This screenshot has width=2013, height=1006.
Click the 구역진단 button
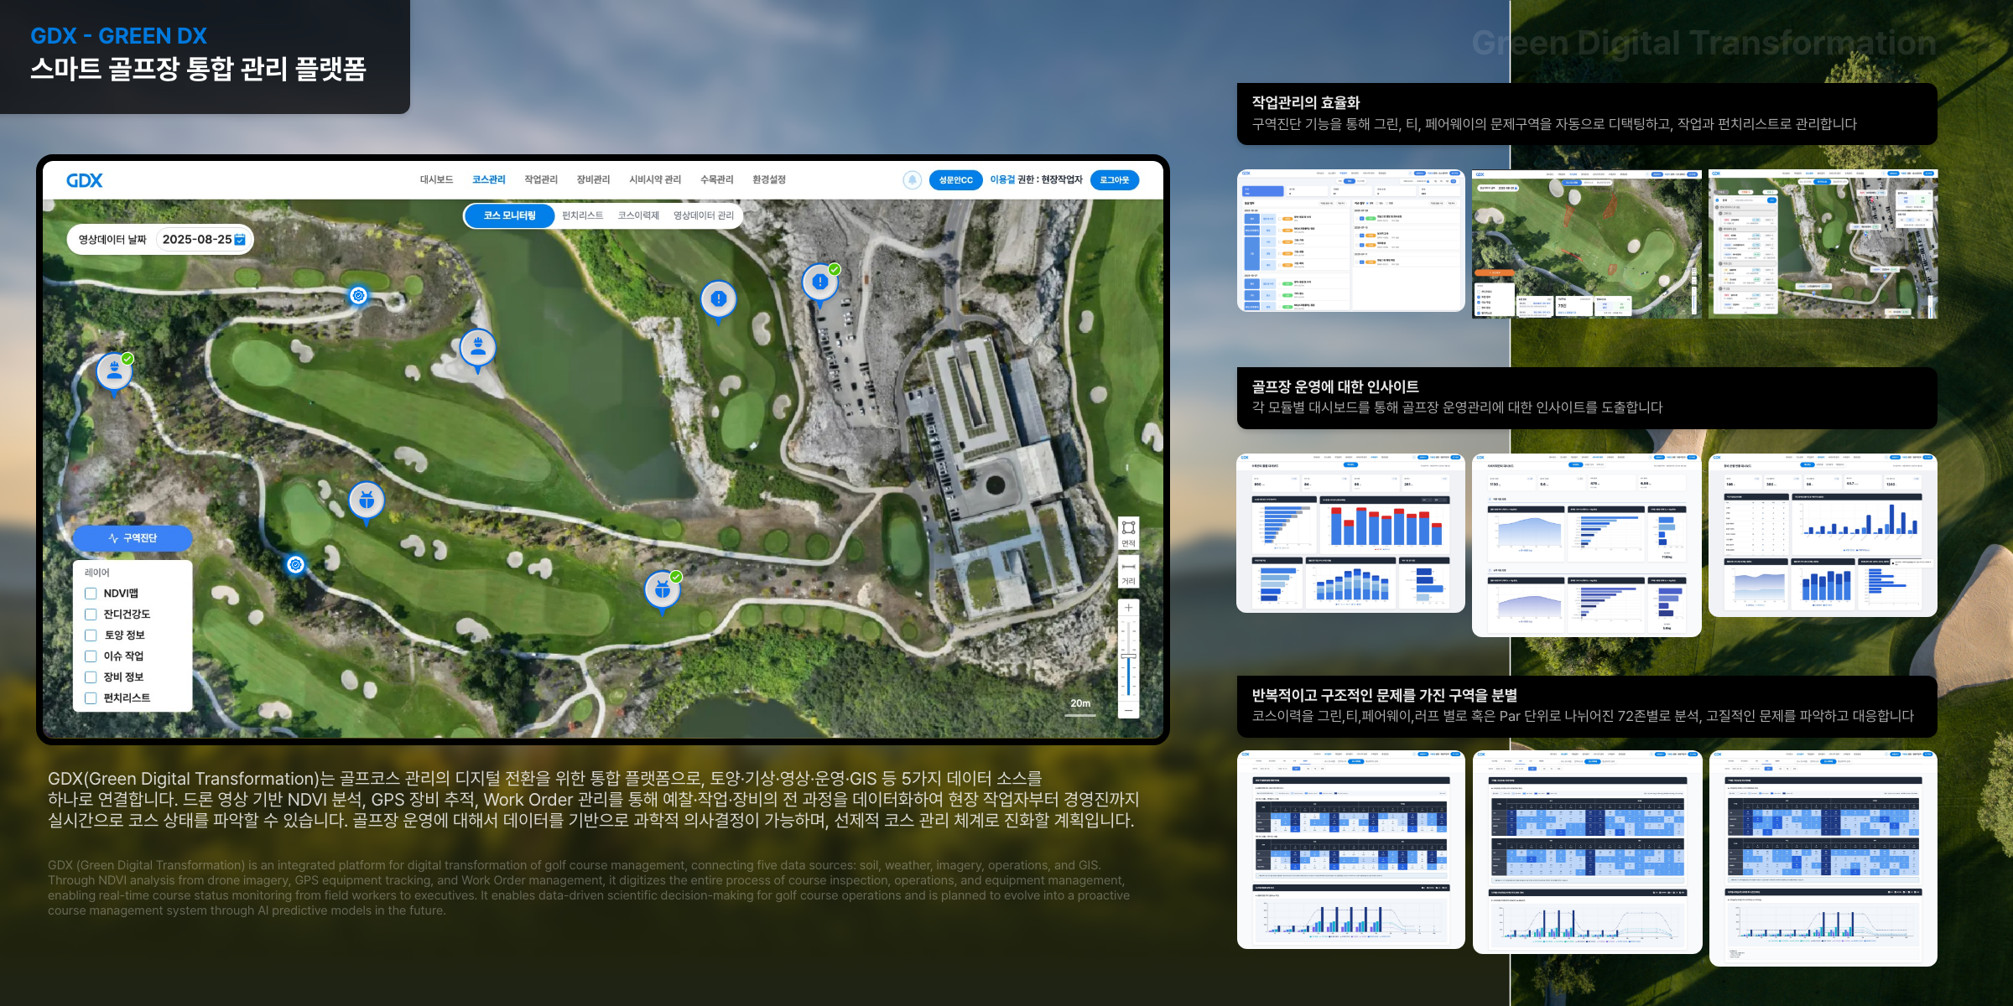point(133,538)
